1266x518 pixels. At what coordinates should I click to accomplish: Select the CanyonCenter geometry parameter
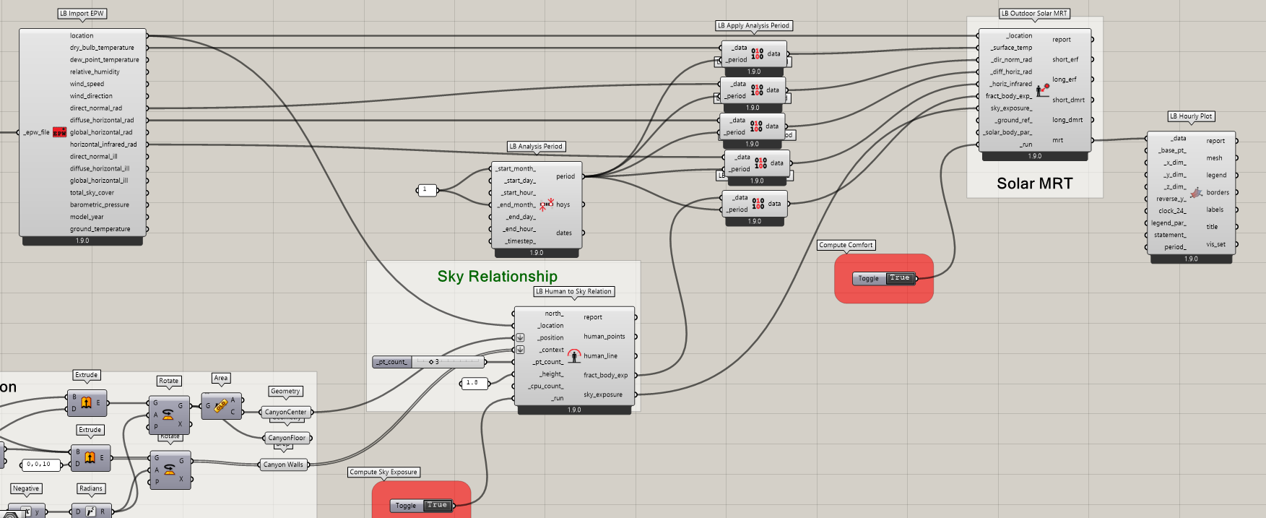285,413
